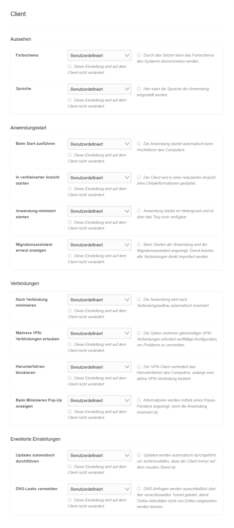
Task: Open Beim Minimieren Pop-Up anzeigen dropdown
Action: click(99, 400)
